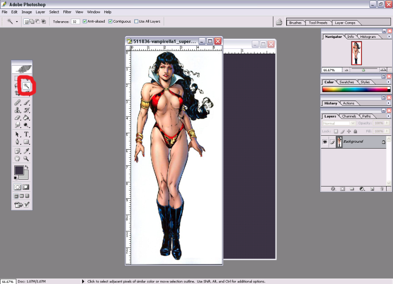Select the Pen tool
This screenshot has width=393, height=284.
[x=17, y=142]
